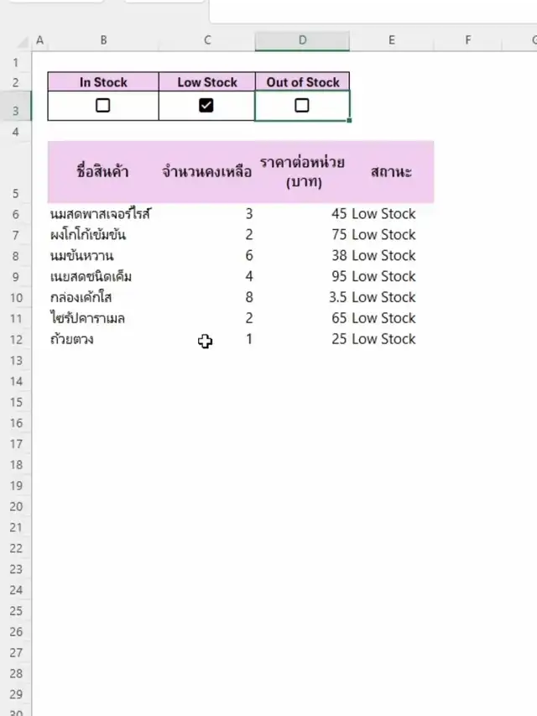537x716 pixels.
Task: Click the สถานะ table header cell
Action: 392,172
